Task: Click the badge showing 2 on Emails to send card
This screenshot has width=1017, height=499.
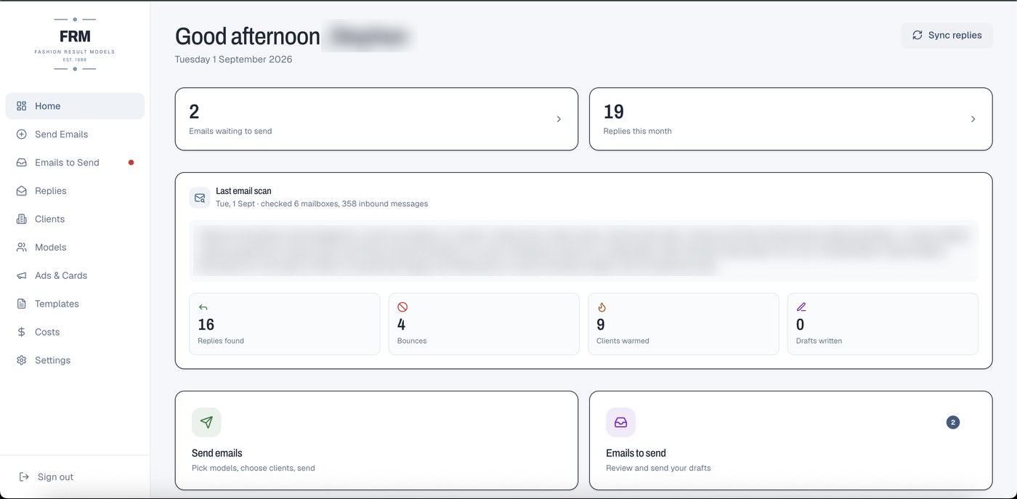Action: (953, 422)
